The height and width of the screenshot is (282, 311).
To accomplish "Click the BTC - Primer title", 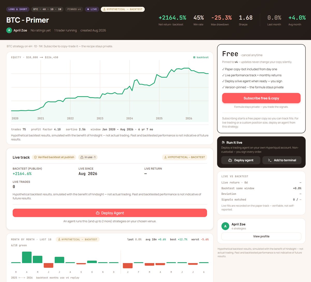I will [x=27, y=20].
